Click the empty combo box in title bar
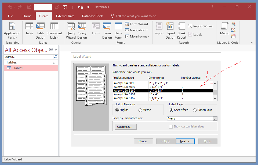Screen dimensions: 258x165 43,7
